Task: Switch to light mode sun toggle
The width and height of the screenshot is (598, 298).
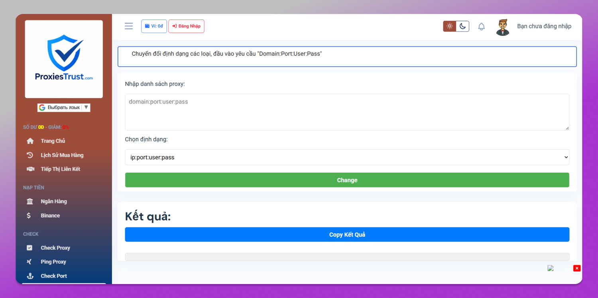Action: [450, 26]
